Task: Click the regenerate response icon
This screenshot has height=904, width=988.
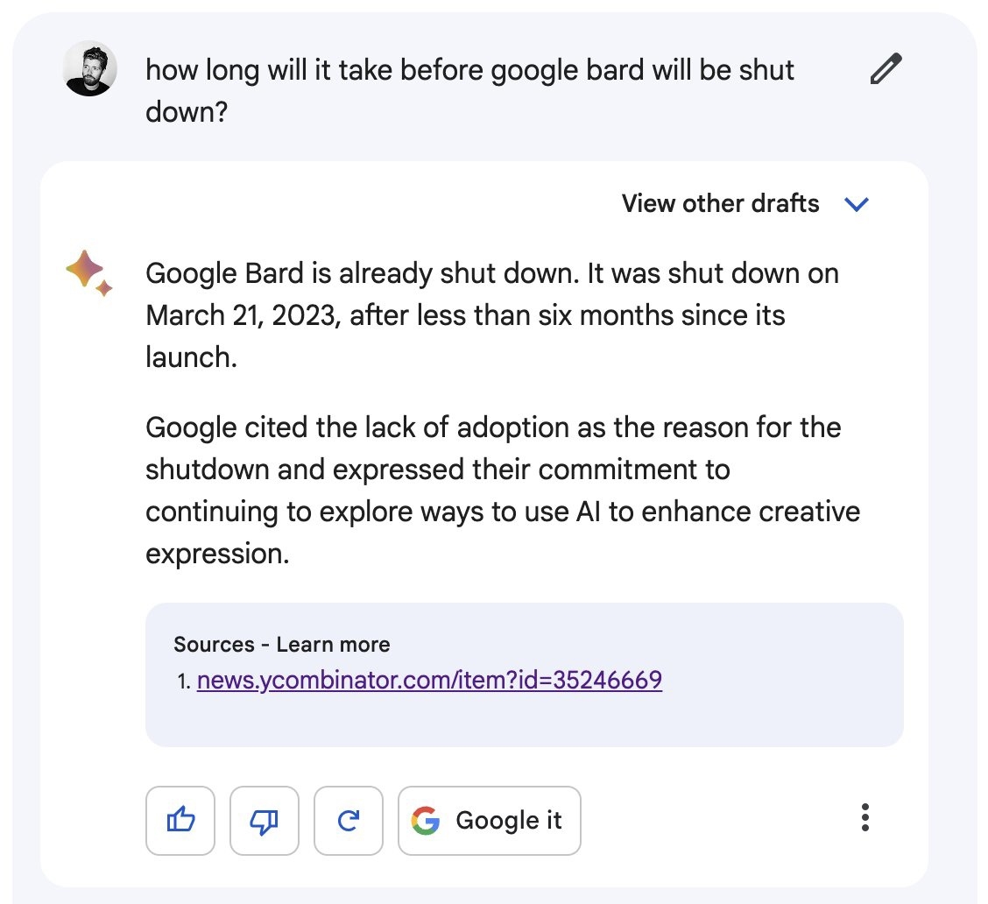Action: [349, 820]
